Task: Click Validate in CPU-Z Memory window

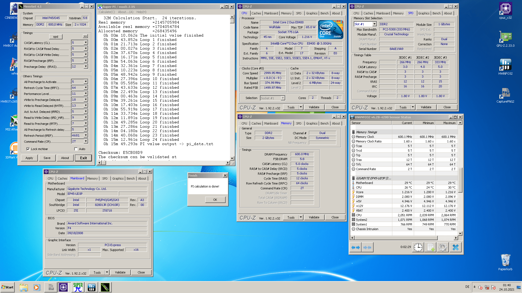Action: (x=314, y=217)
